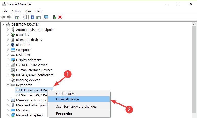Toggle the Action Pane toolbar icon
Screen dimensions: 197x118
[38, 17]
